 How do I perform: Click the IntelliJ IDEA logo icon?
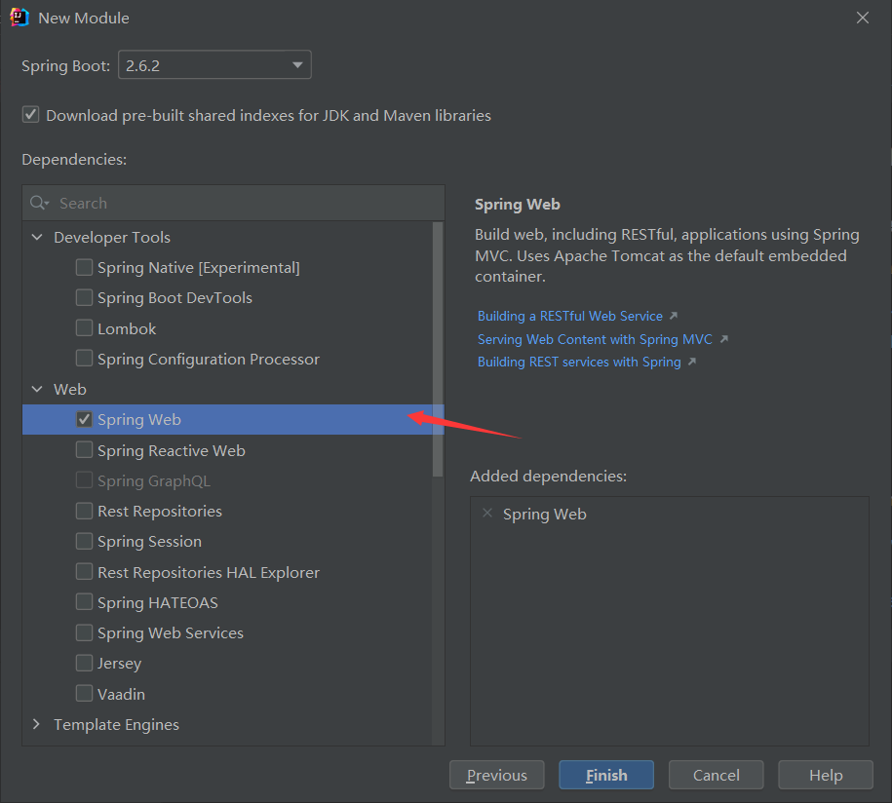[x=19, y=18]
